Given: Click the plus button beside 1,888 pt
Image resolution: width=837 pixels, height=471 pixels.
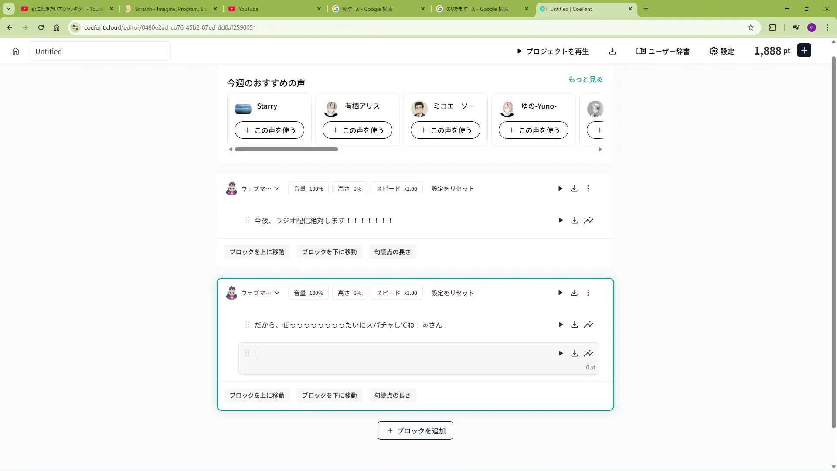Looking at the screenshot, I should [804, 51].
